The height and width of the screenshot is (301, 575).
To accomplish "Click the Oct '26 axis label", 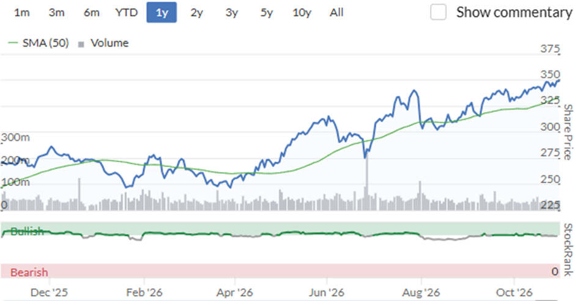I will pyautogui.click(x=514, y=292).
